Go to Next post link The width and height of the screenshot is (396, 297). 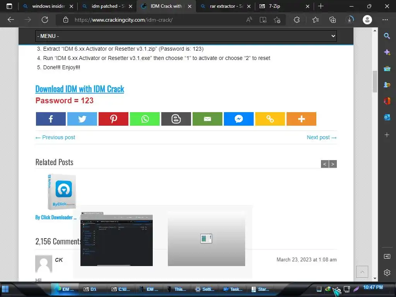tap(322, 137)
